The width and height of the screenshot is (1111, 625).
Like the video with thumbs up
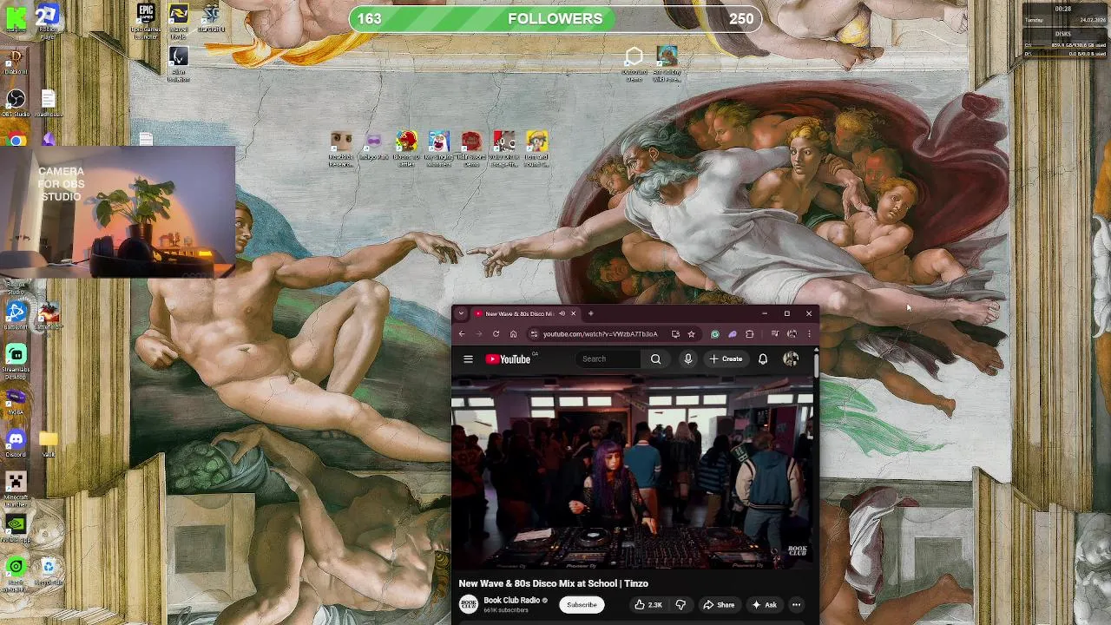(648, 605)
